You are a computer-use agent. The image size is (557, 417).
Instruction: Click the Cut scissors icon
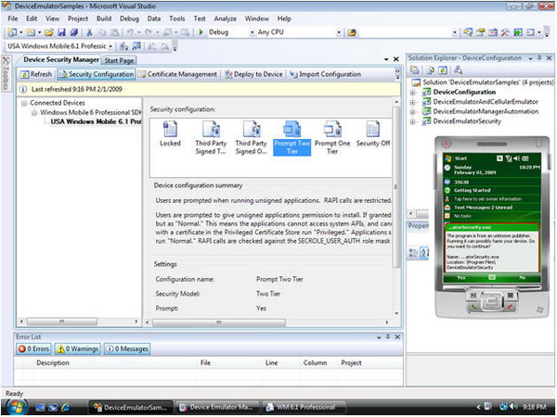click(x=89, y=32)
